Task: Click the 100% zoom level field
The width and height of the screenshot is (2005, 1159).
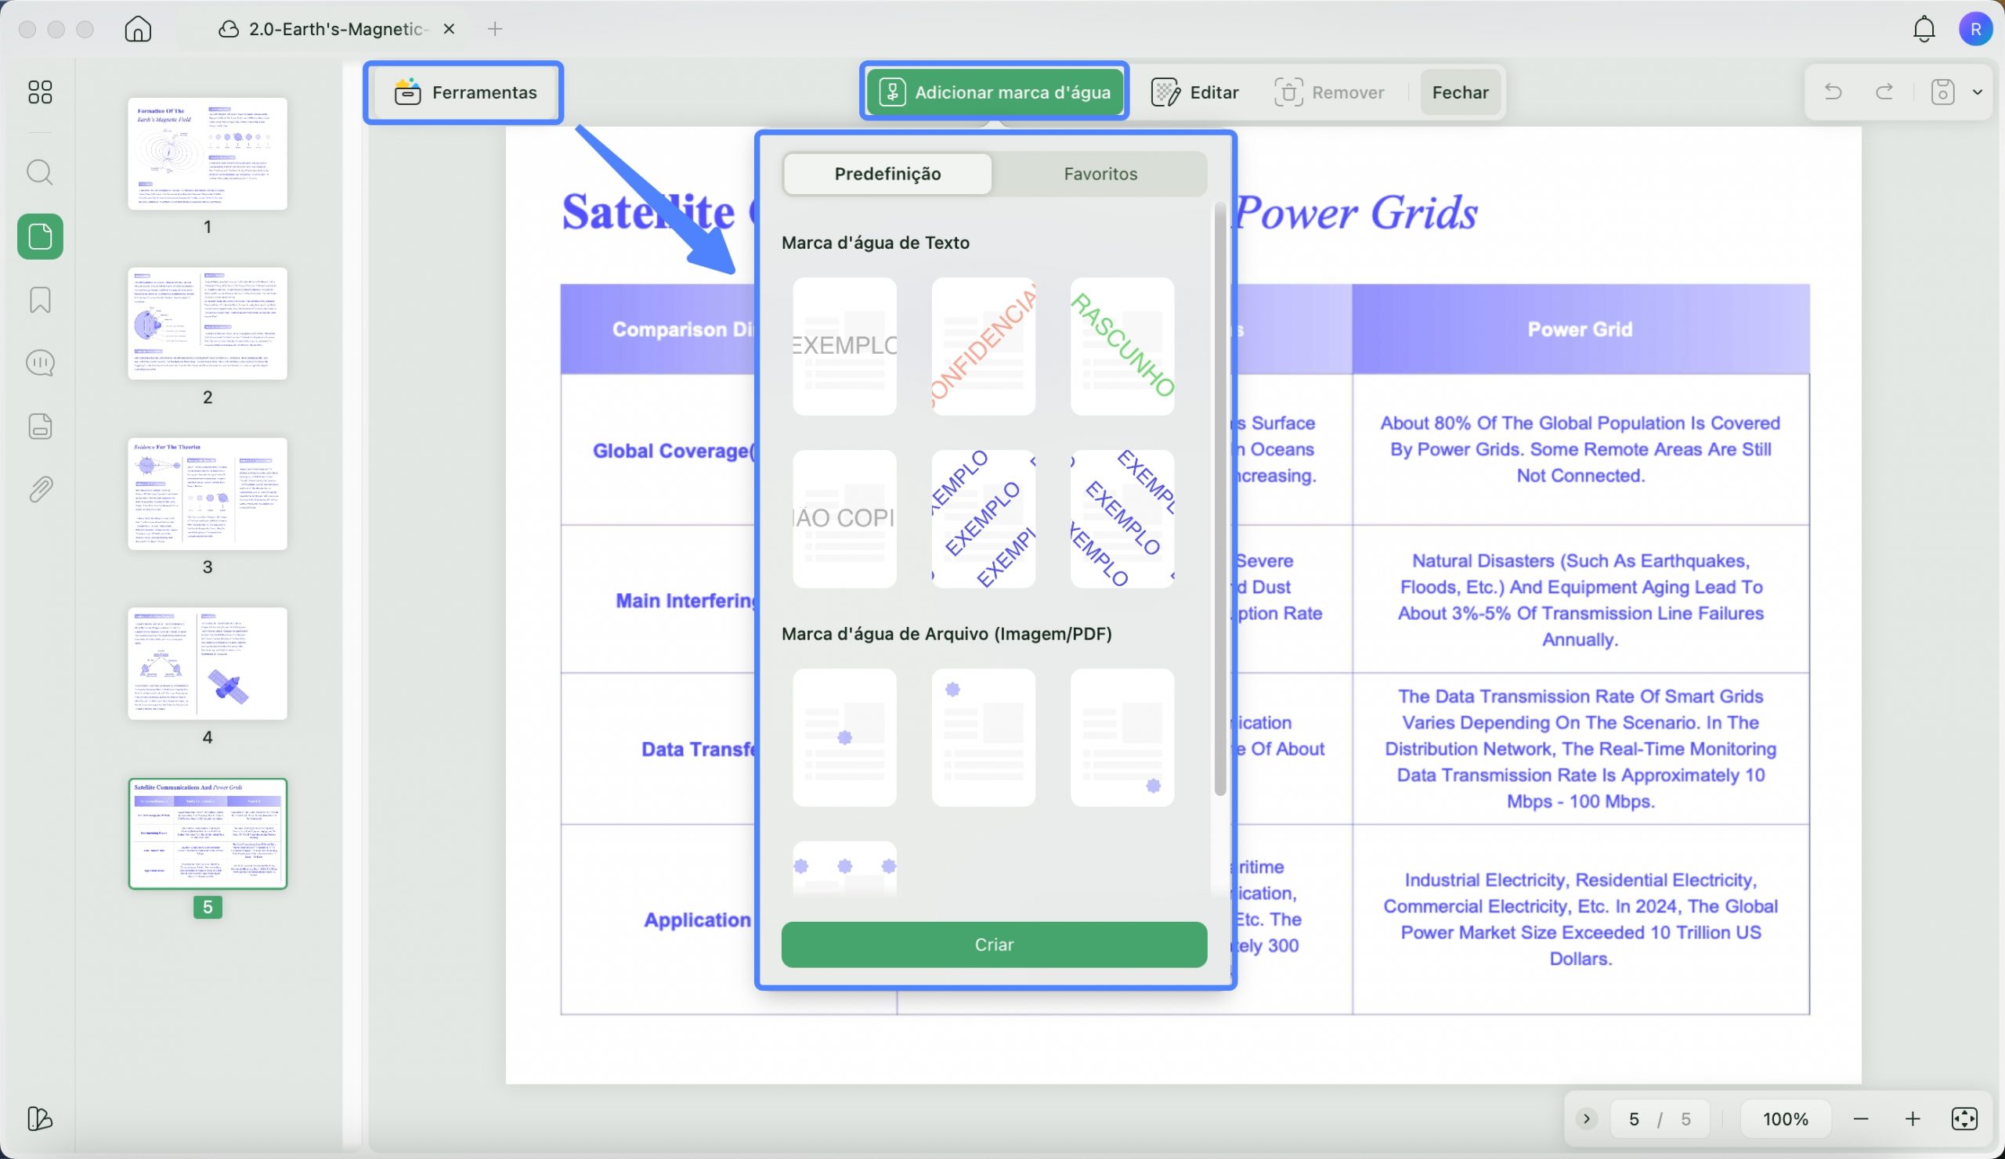Action: 1786,1118
